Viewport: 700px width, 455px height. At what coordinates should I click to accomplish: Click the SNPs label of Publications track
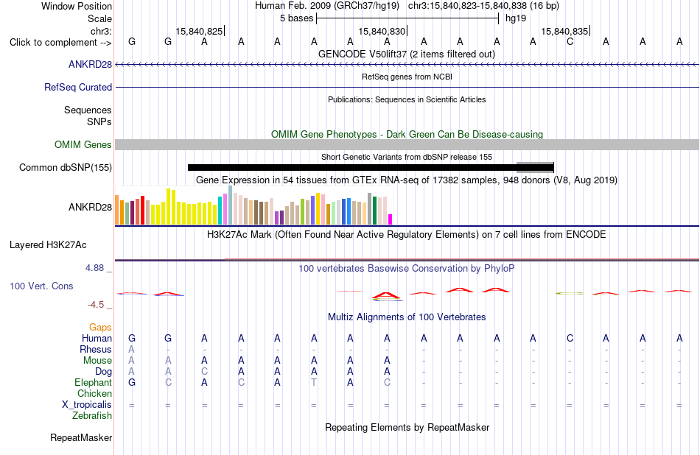99,121
